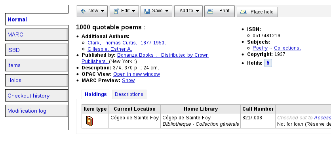The width and height of the screenshot is (331, 161).
Task: Click the floppy disk Save icon
Action: (147, 11)
